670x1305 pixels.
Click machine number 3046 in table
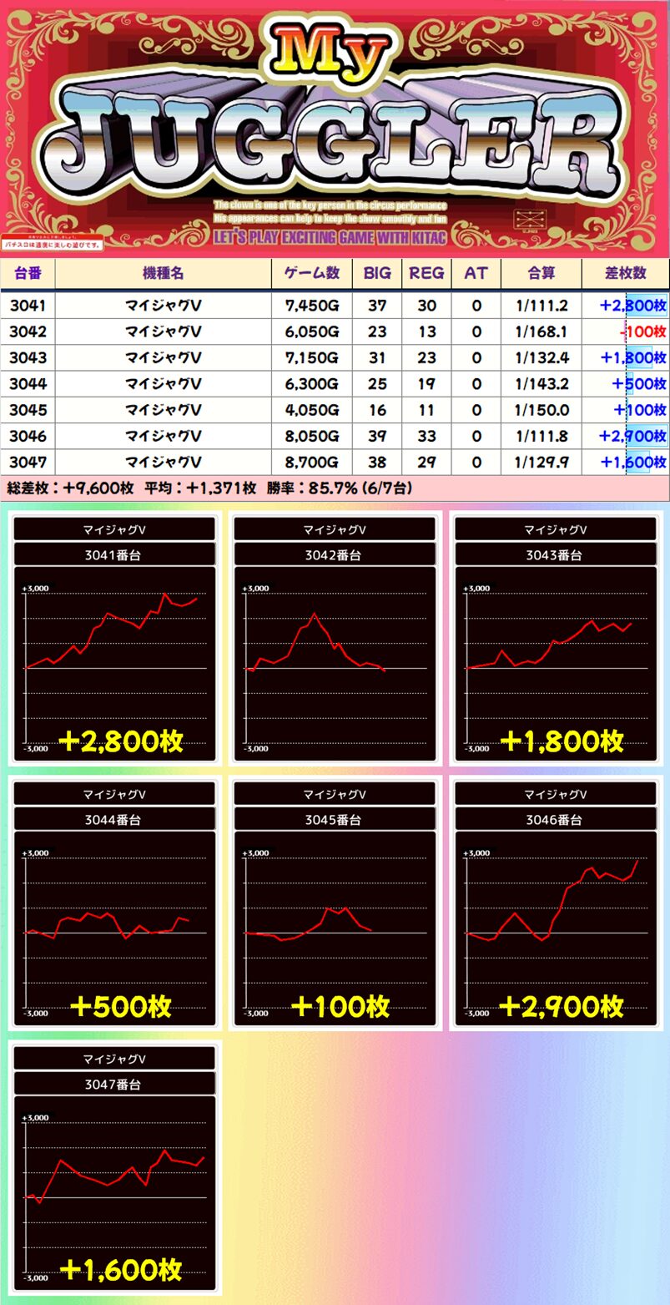pos(28,436)
